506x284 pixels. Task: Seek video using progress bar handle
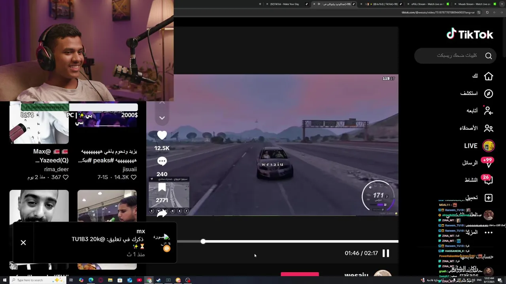tap(203, 241)
